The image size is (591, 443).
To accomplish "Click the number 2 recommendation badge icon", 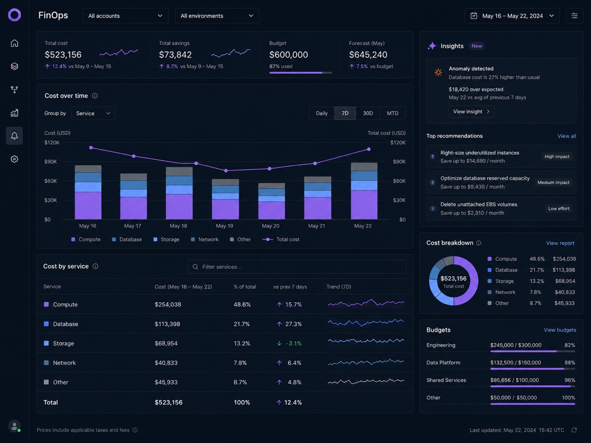I will tap(432, 183).
